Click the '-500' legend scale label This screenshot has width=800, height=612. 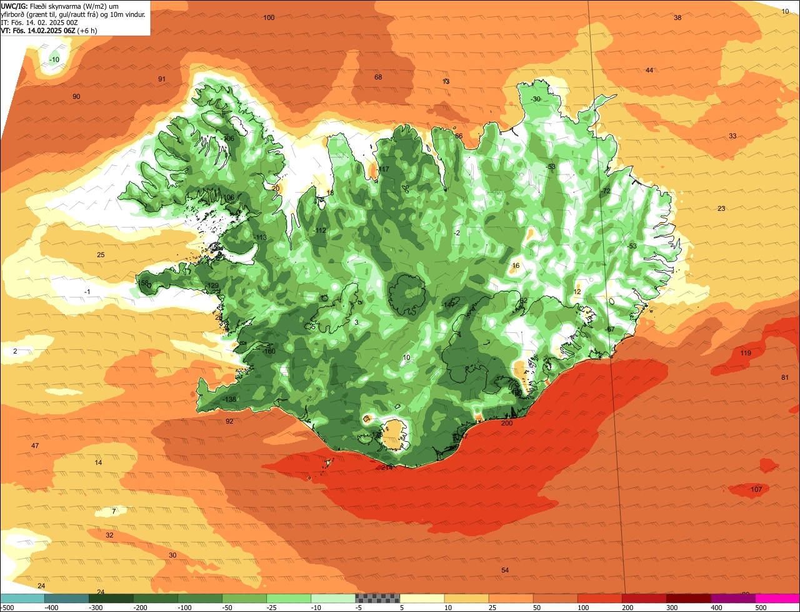coord(7,608)
